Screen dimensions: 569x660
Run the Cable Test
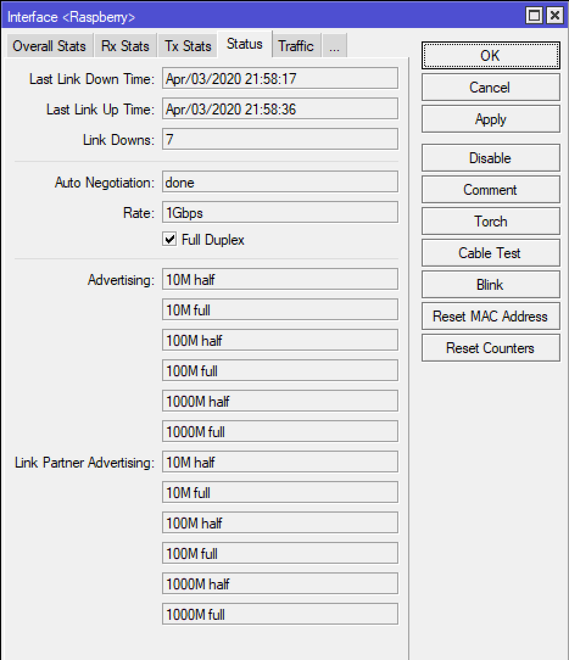pos(490,253)
